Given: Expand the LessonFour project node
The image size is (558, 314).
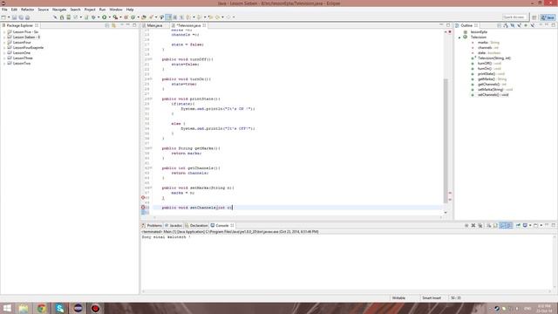Looking at the screenshot, I should [x=4, y=43].
